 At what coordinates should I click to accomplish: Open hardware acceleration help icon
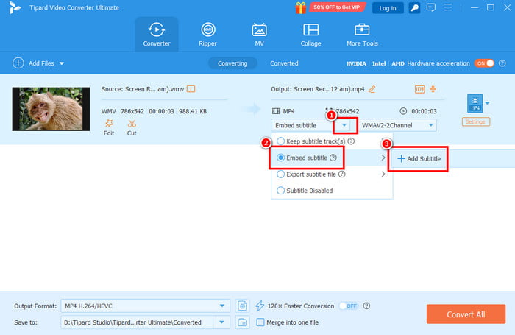[502, 63]
